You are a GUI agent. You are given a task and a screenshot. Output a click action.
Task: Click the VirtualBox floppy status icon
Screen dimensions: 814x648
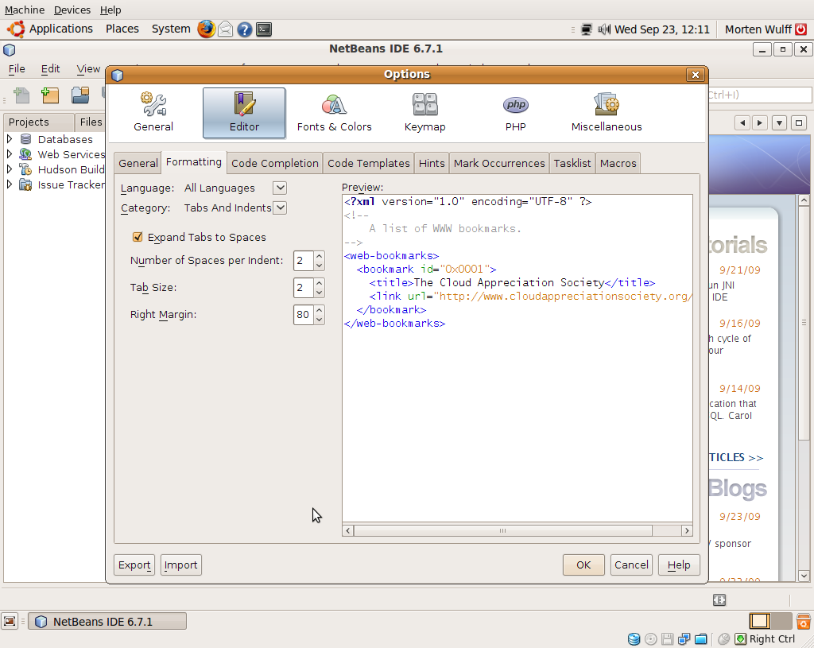[x=668, y=639]
